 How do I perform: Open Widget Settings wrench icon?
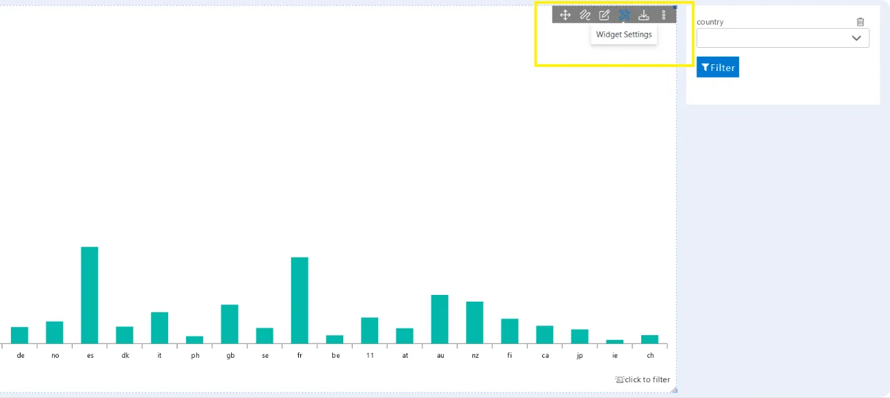tap(624, 15)
